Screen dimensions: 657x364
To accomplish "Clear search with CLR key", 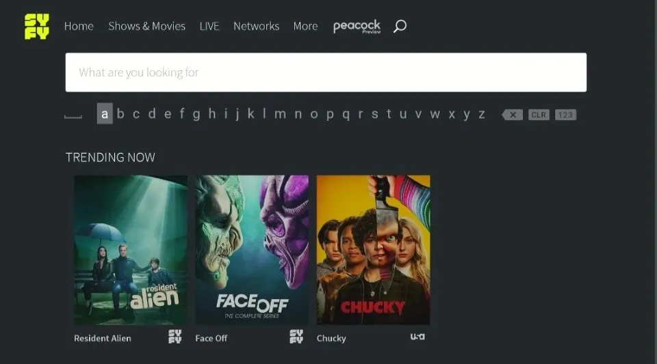I will pos(539,115).
